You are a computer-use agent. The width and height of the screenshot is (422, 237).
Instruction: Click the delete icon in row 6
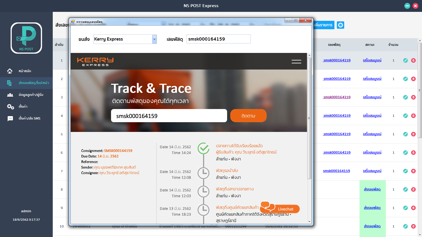pos(413,153)
